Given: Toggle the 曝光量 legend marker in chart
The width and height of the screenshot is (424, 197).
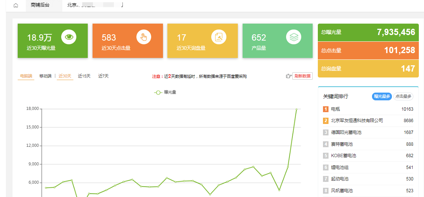Looking at the screenshot, I should tap(158, 92).
